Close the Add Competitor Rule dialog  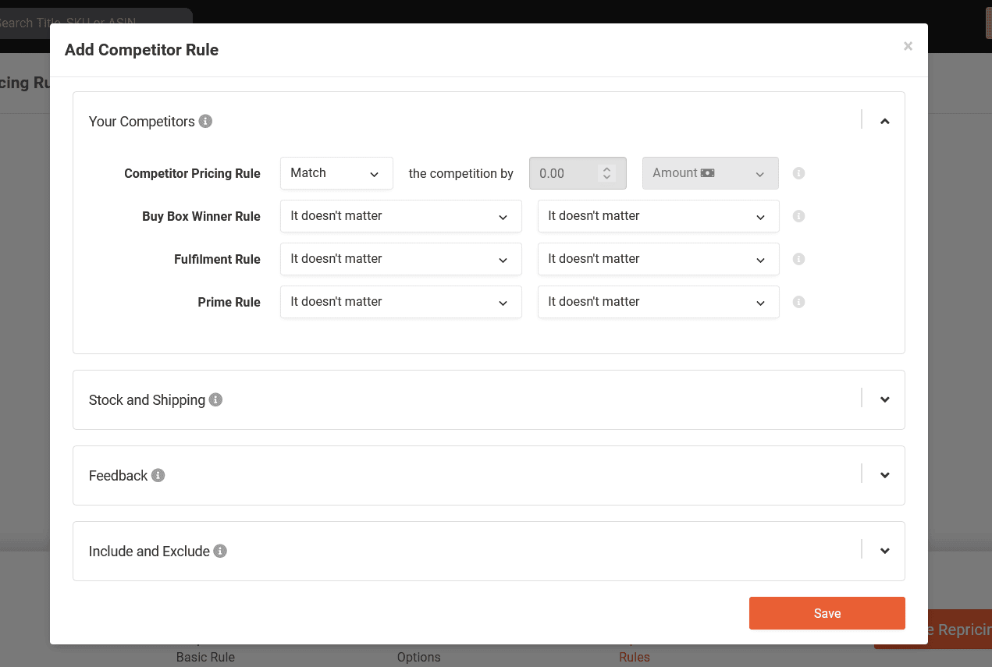click(908, 45)
